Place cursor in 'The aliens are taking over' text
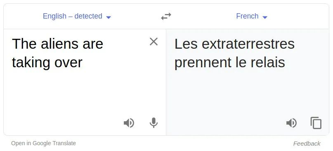Screen dimensions: 333x151 click(x=57, y=53)
